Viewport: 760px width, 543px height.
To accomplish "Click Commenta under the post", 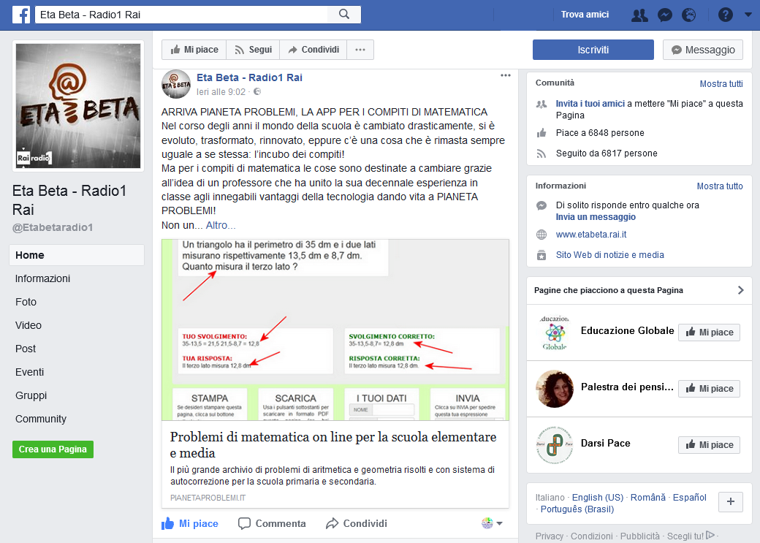I will (272, 523).
